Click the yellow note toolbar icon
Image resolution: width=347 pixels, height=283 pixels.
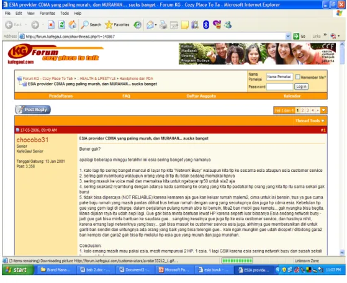pos(185,25)
